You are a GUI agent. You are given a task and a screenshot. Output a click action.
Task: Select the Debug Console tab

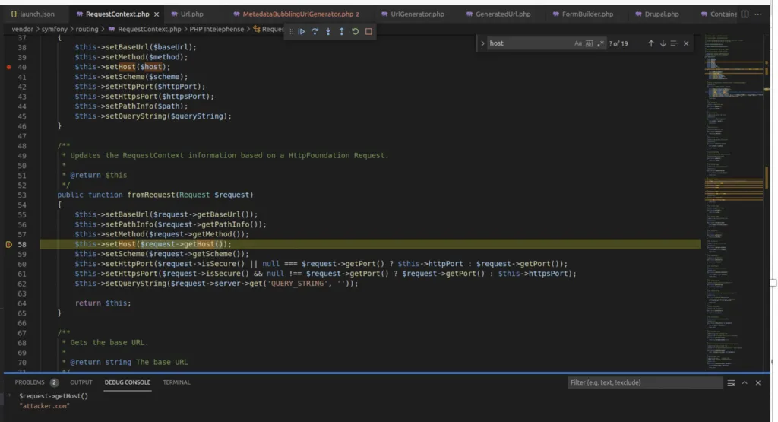(x=127, y=382)
